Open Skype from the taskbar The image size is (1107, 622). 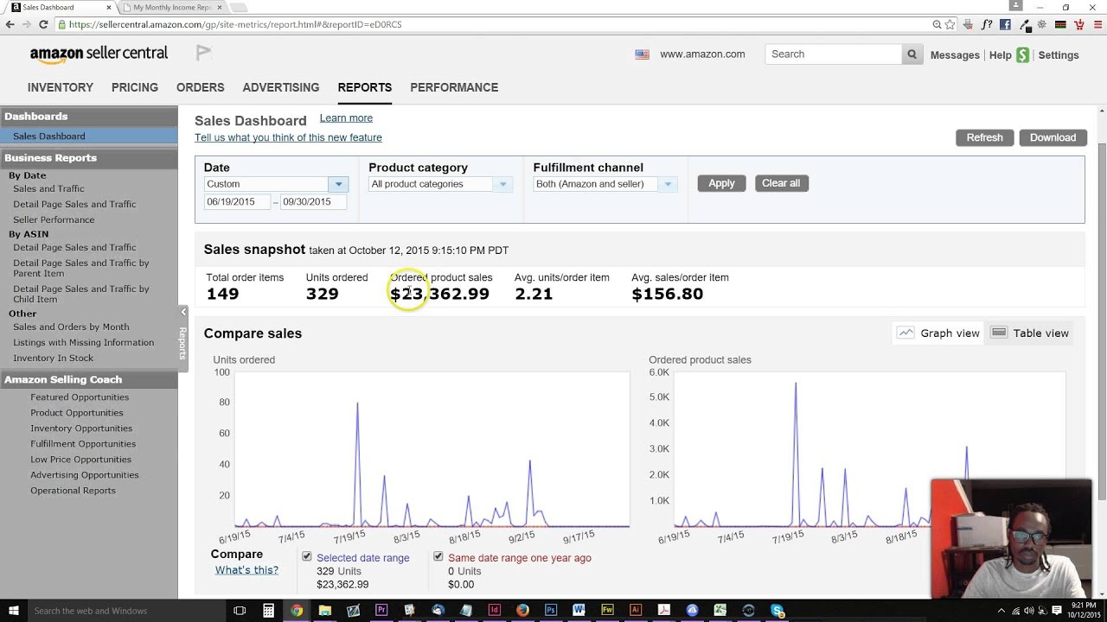point(777,611)
